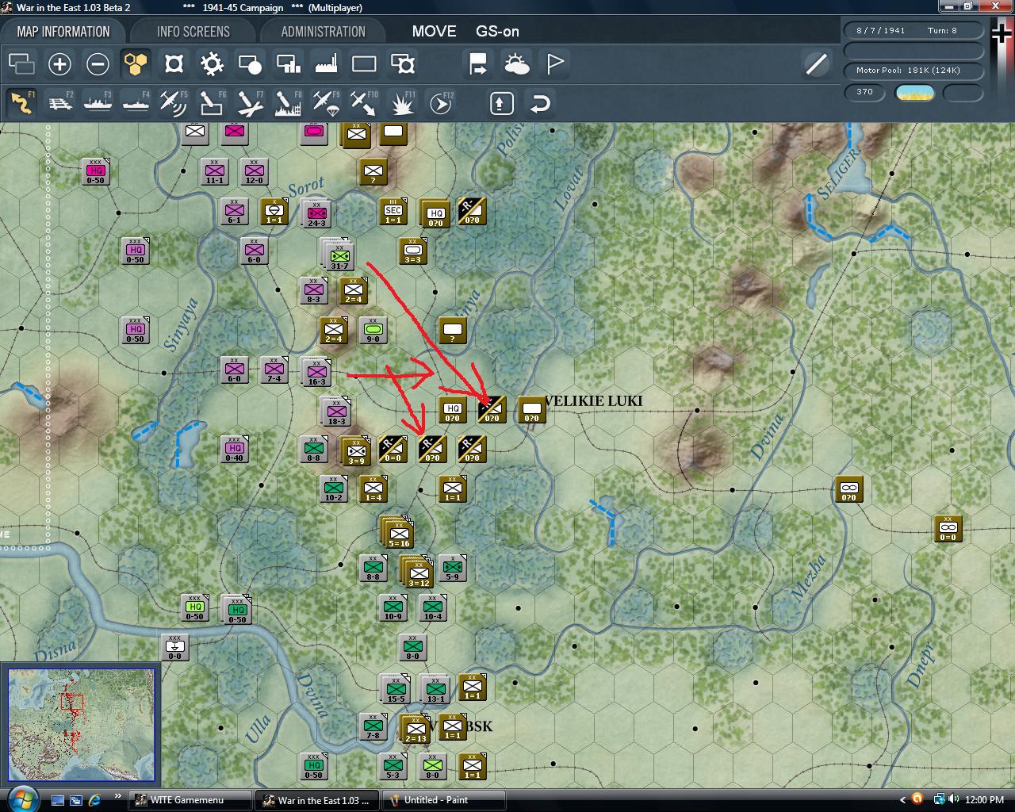Select the F7 bomb airfield mode icon

(x=250, y=103)
